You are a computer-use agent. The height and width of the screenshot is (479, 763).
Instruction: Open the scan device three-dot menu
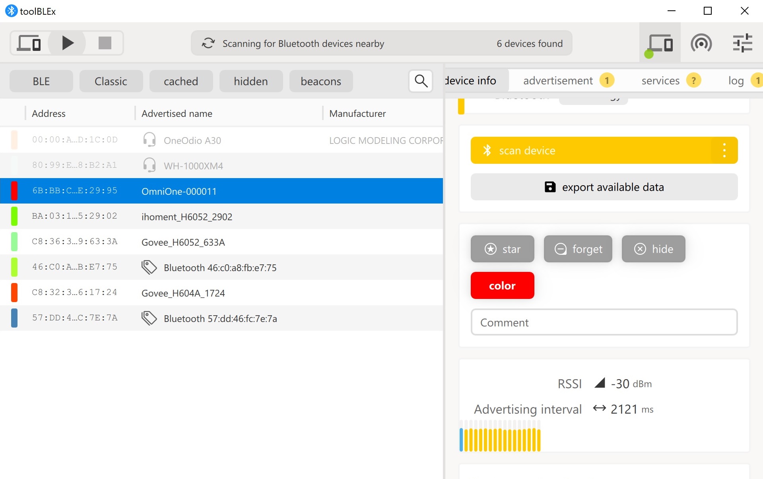pos(724,150)
